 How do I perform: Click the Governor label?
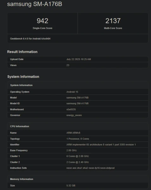(15, 115)
